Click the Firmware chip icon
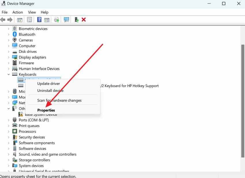245x178 pixels. click(15, 63)
